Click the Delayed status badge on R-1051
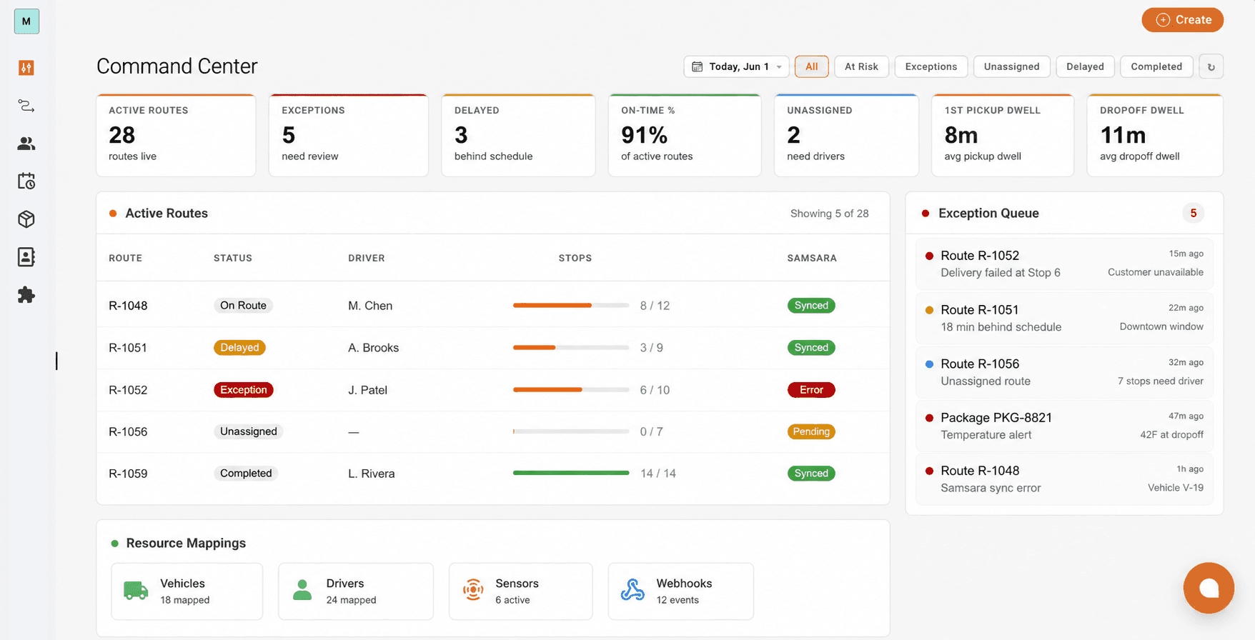 coord(239,348)
